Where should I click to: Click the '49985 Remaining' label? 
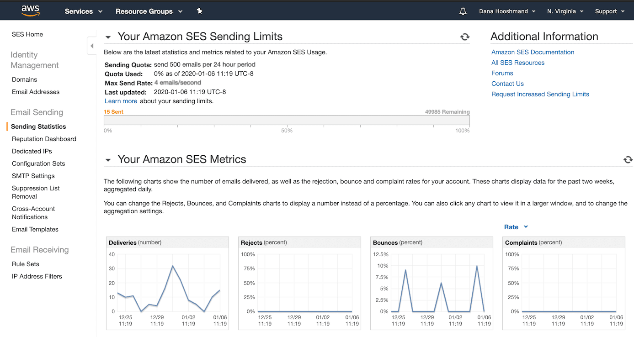[x=447, y=112]
